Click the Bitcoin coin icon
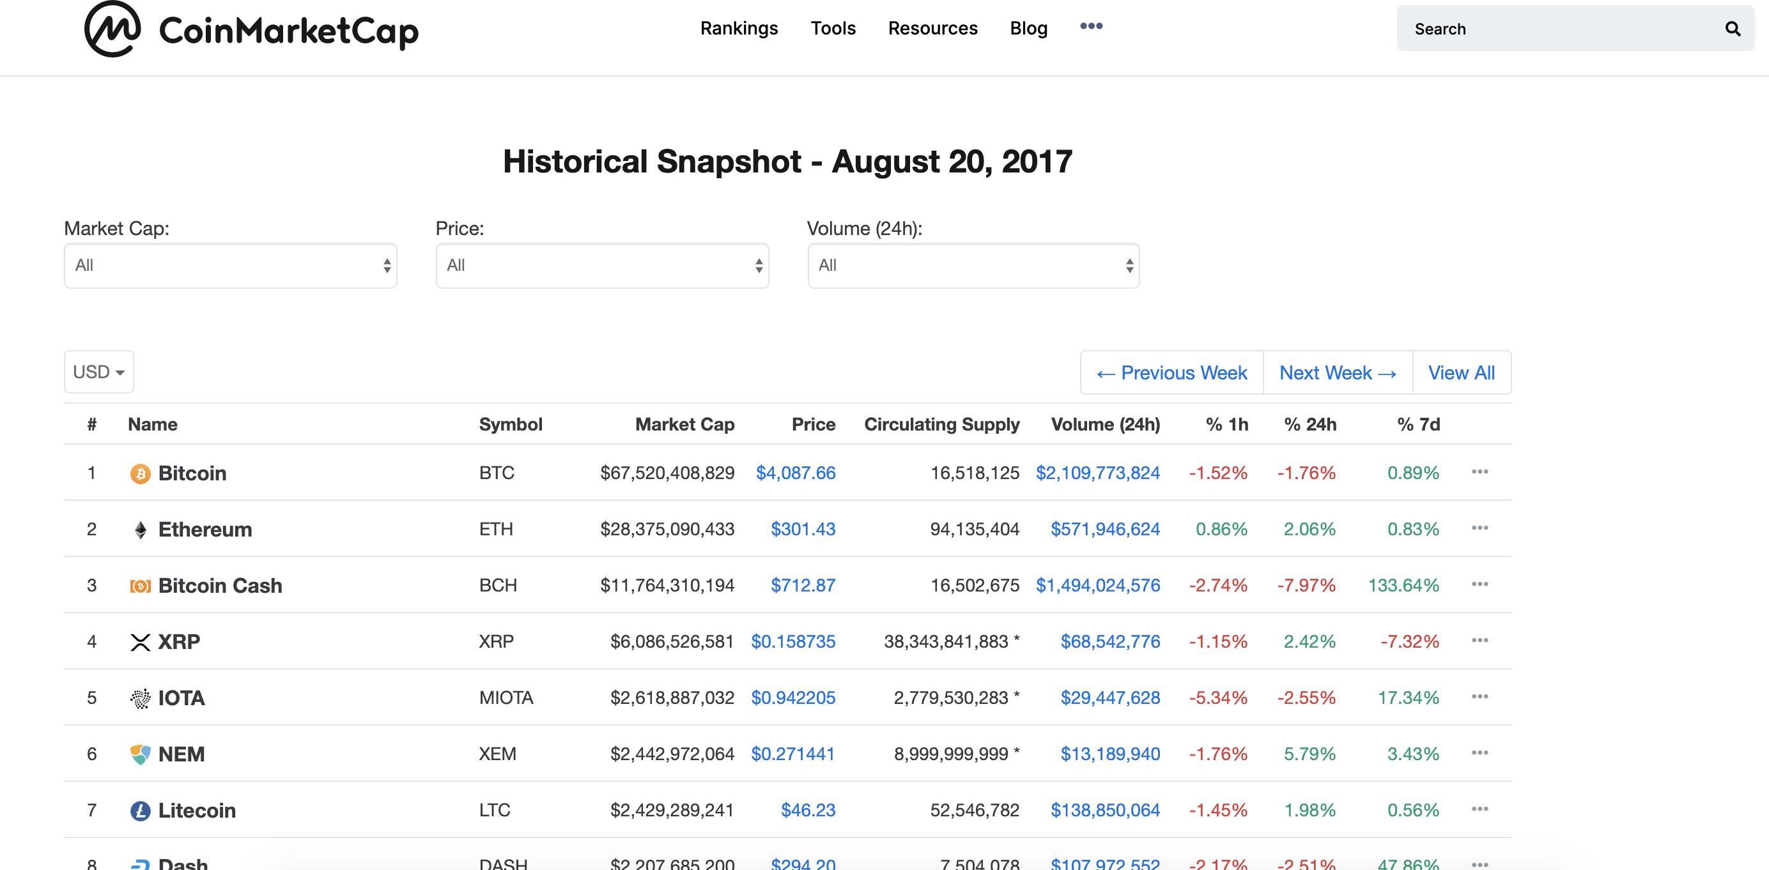Viewport: 1769px width, 870px height. point(140,473)
